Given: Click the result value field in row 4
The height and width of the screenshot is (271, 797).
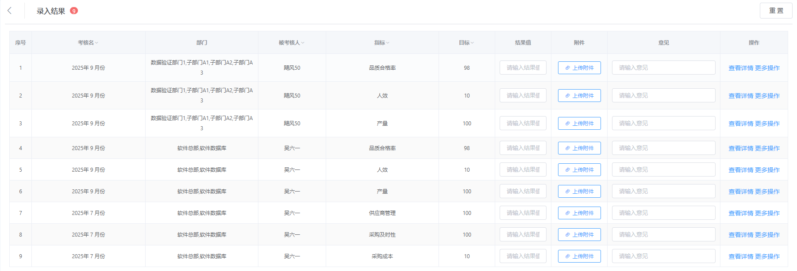Looking at the screenshot, I should pyautogui.click(x=523, y=148).
